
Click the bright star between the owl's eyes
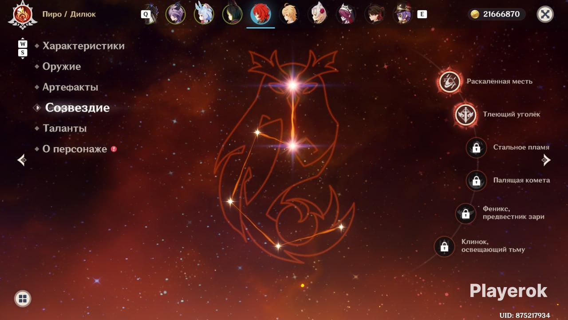293,85
